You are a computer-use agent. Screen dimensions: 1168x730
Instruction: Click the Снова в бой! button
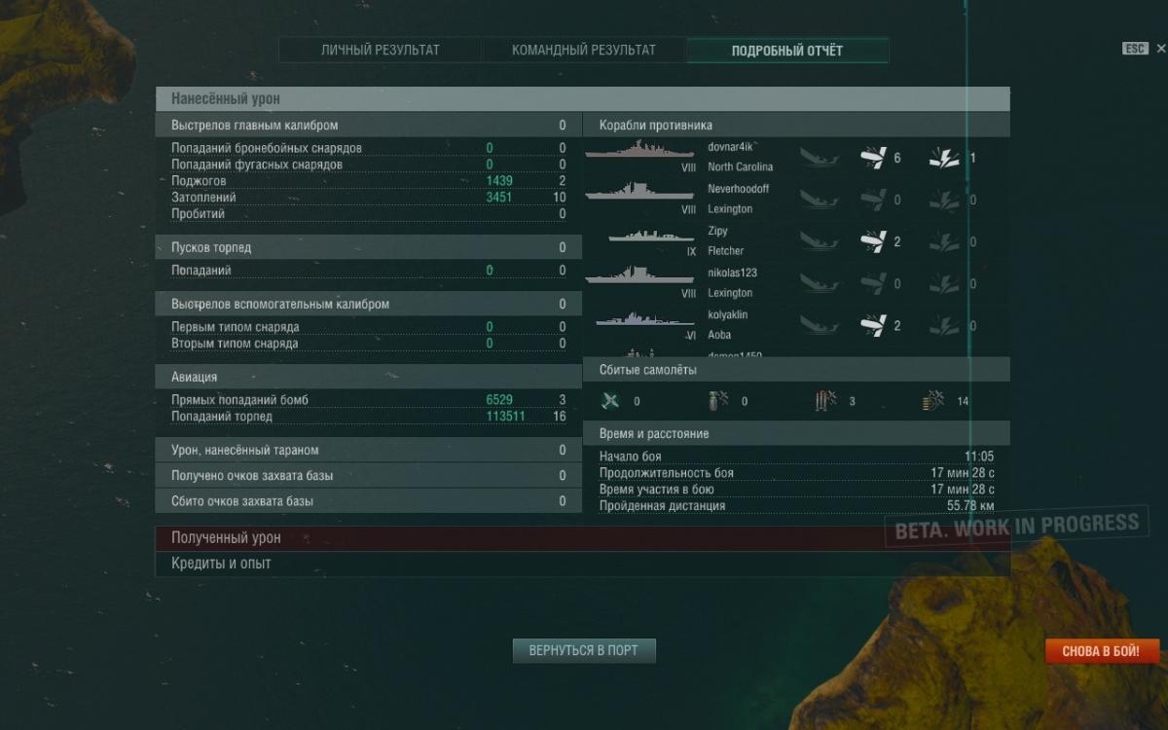coord(1103,651)
